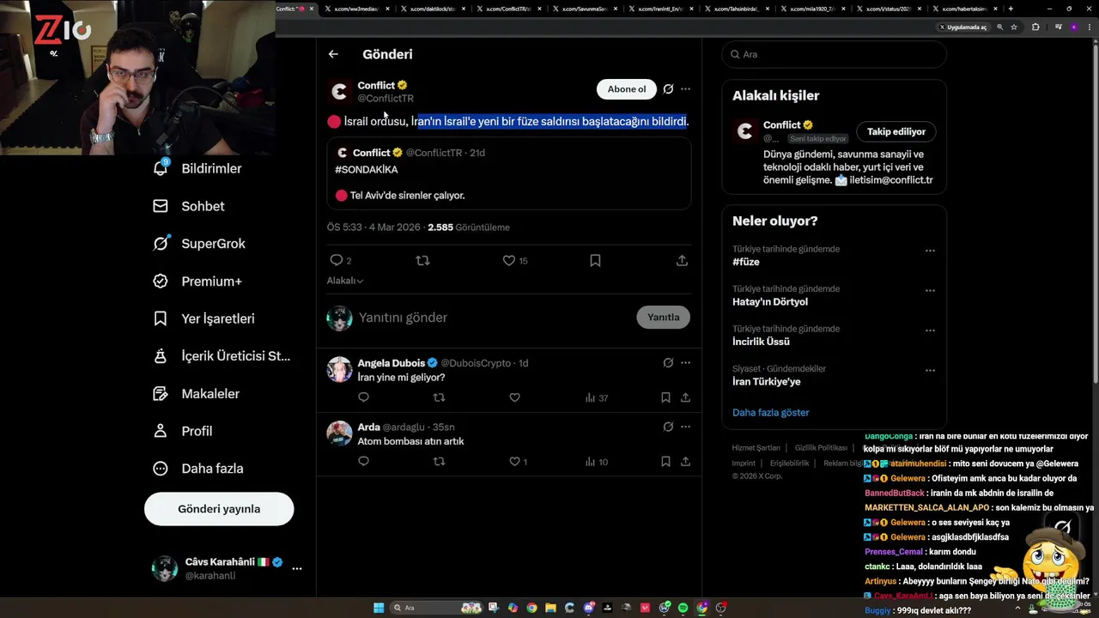This screenshot has width=1099, height=618.
Task: Open Premium+ in the sidebar
Action: [197, 282]
